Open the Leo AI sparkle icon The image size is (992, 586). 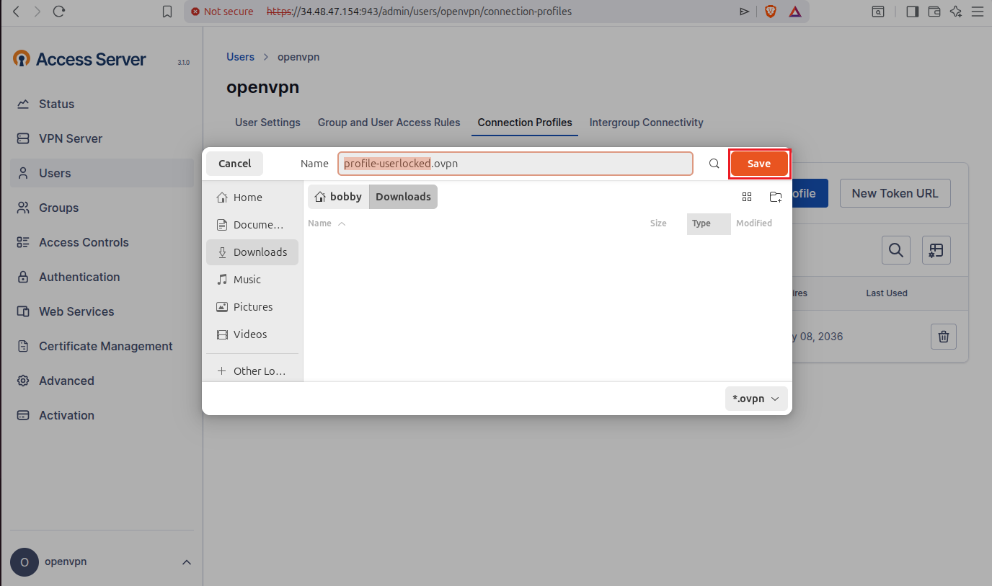[x=956, y=12]
